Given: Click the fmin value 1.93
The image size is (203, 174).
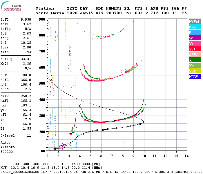Looking at the screenshot, I should pos(27,52).
